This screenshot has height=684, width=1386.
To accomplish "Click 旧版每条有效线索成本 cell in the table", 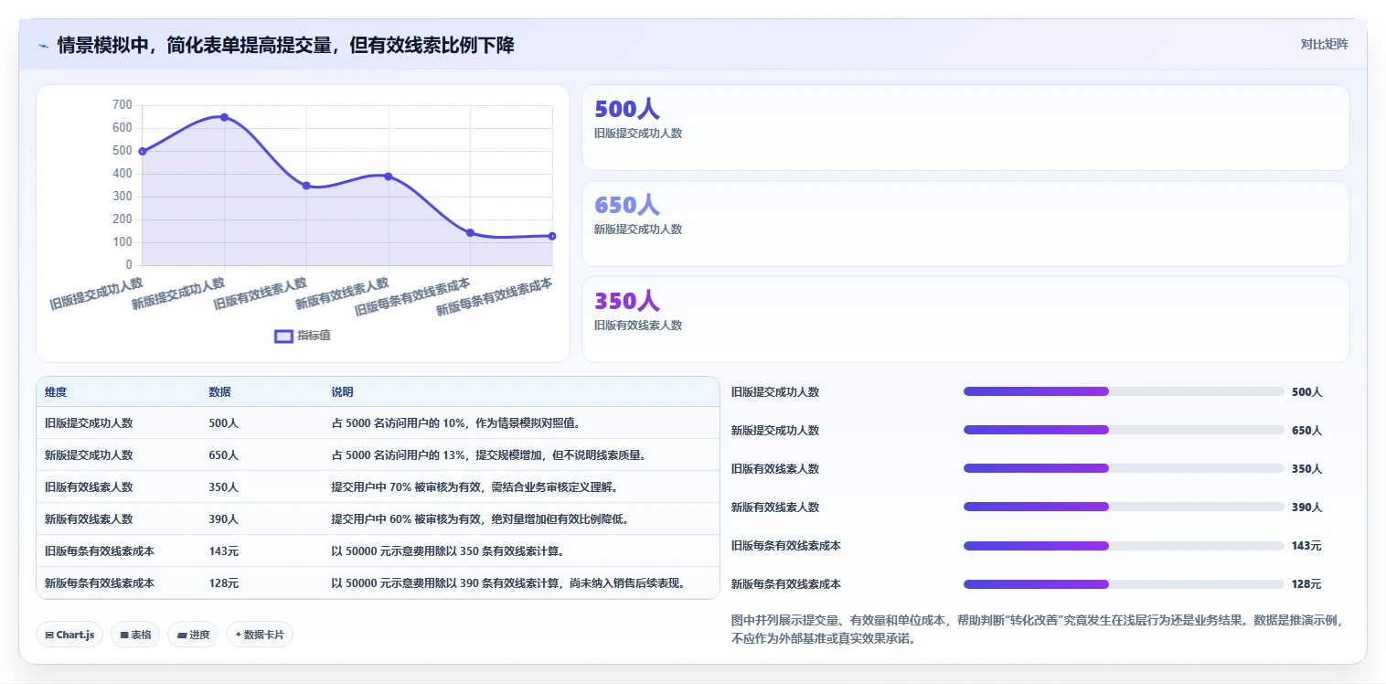I will tap(100, 551).
